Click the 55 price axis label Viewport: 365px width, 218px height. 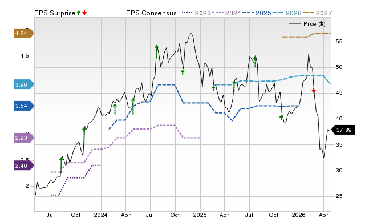[339, 42]
